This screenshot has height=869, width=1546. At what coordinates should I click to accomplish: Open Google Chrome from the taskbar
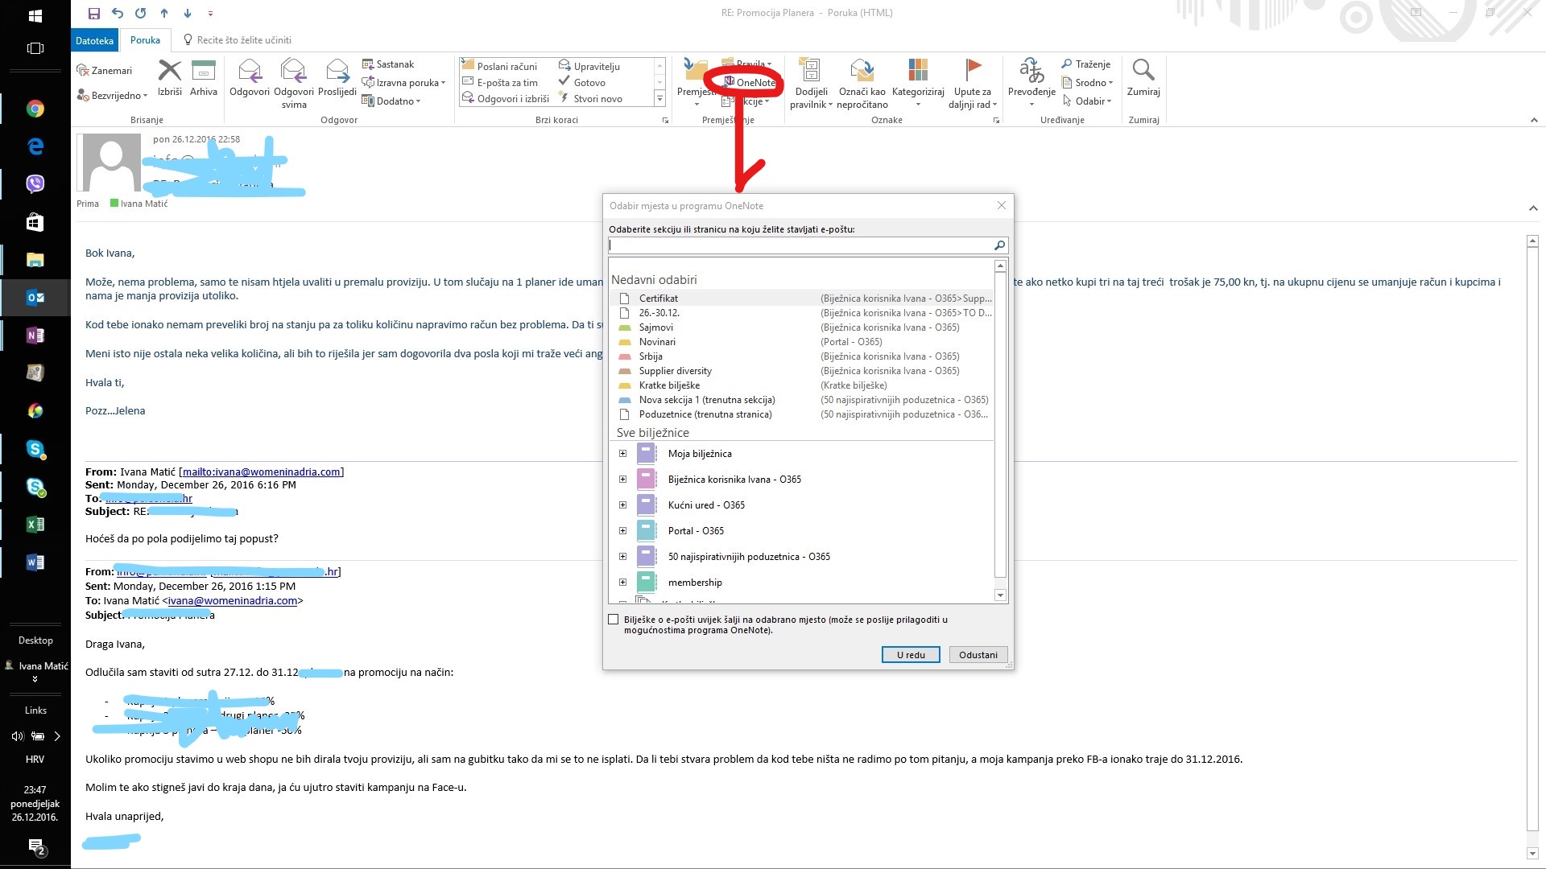pos(35,109)
